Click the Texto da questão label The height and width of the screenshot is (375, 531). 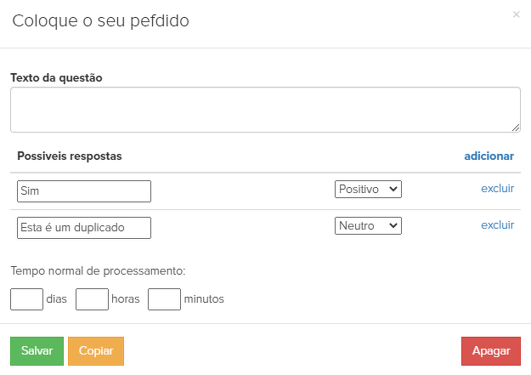[56, 77]
